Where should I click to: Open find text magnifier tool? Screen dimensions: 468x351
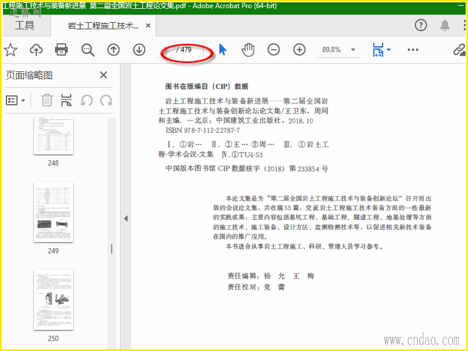tap(88, 50)
